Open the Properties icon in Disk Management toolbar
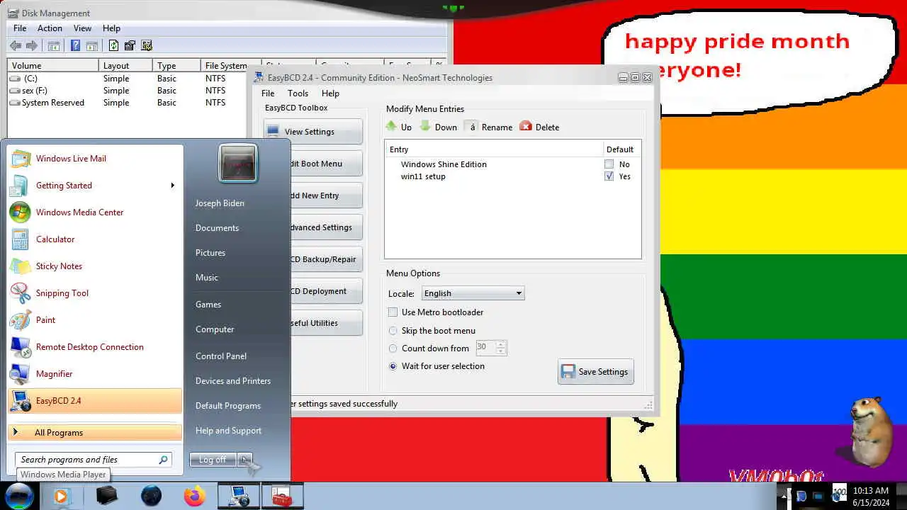Image resolution: width=907 pixels, height=510 pixels. pyautogui.click(x=130, y=46)
